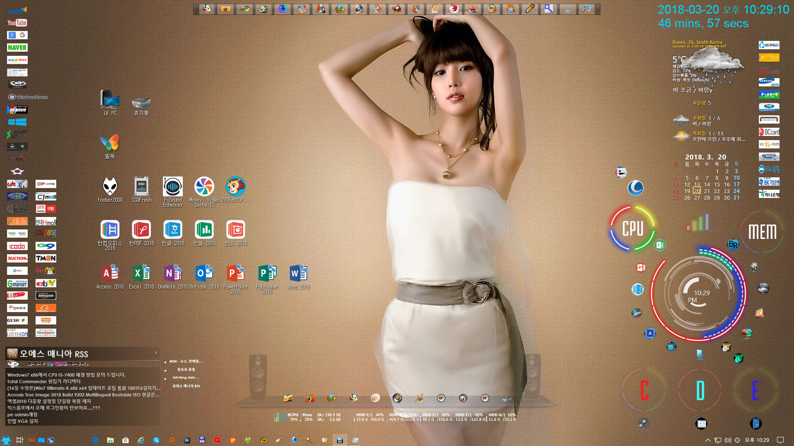Switch RSS feed to '오에스 매니아 RSS'
794x446 pixels.
tap(186, 386)
